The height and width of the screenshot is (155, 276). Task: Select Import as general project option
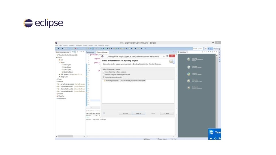pos(103,77)
